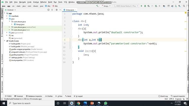
Task: Click Select Opened File target icon
Action: pos(48,10)
